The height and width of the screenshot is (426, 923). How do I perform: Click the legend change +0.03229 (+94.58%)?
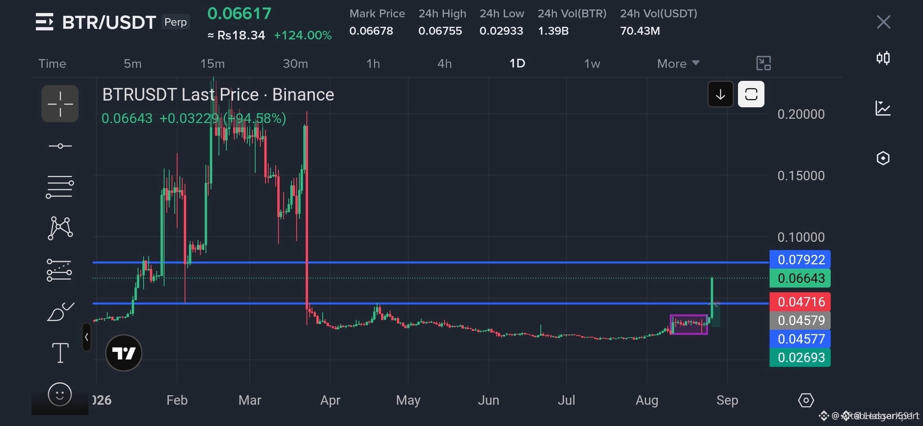pyautogui.click(x=223, y=118)
